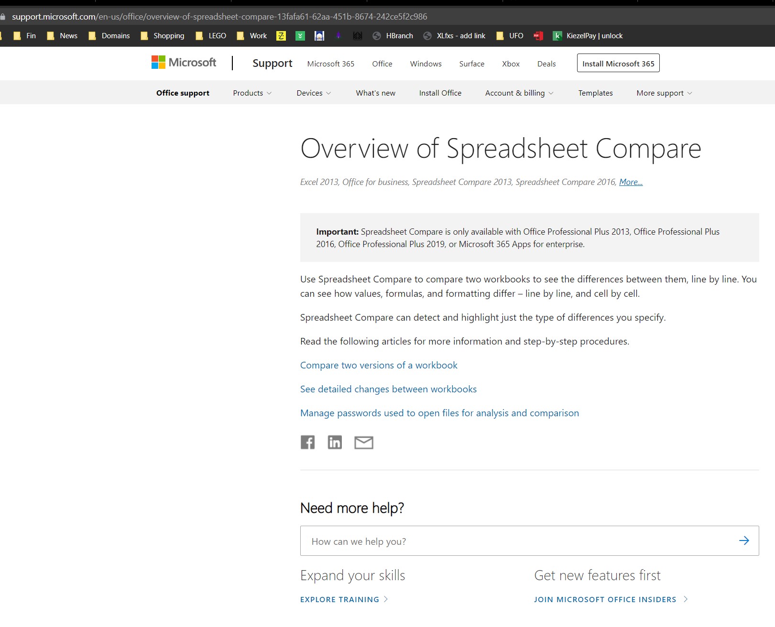Open the blue-white figure bookmark icon
775x627 pixels.
[319, 36]
